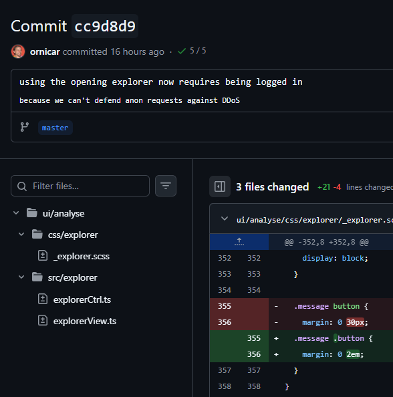
Task: Select explorerCtrl.ts in the file tree
Action: (82, 299)
